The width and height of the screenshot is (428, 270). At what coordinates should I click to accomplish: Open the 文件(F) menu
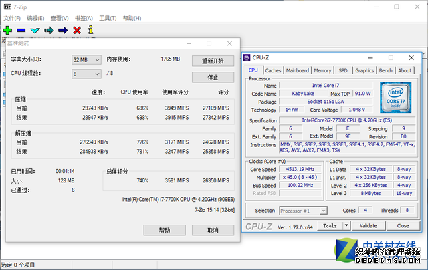pos(12,18)
